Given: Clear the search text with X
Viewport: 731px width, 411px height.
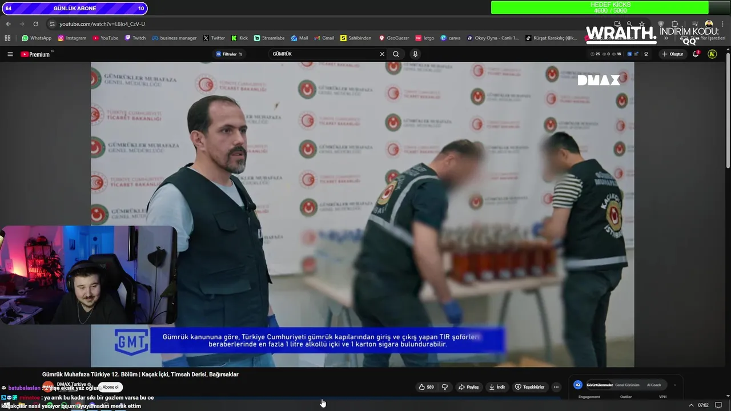Looking at the screenshot, I should [382, 54].
